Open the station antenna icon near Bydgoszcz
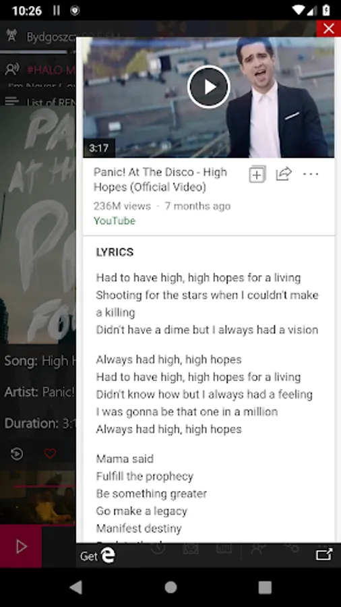Viewport: 341px width, 607px height. 11,36
